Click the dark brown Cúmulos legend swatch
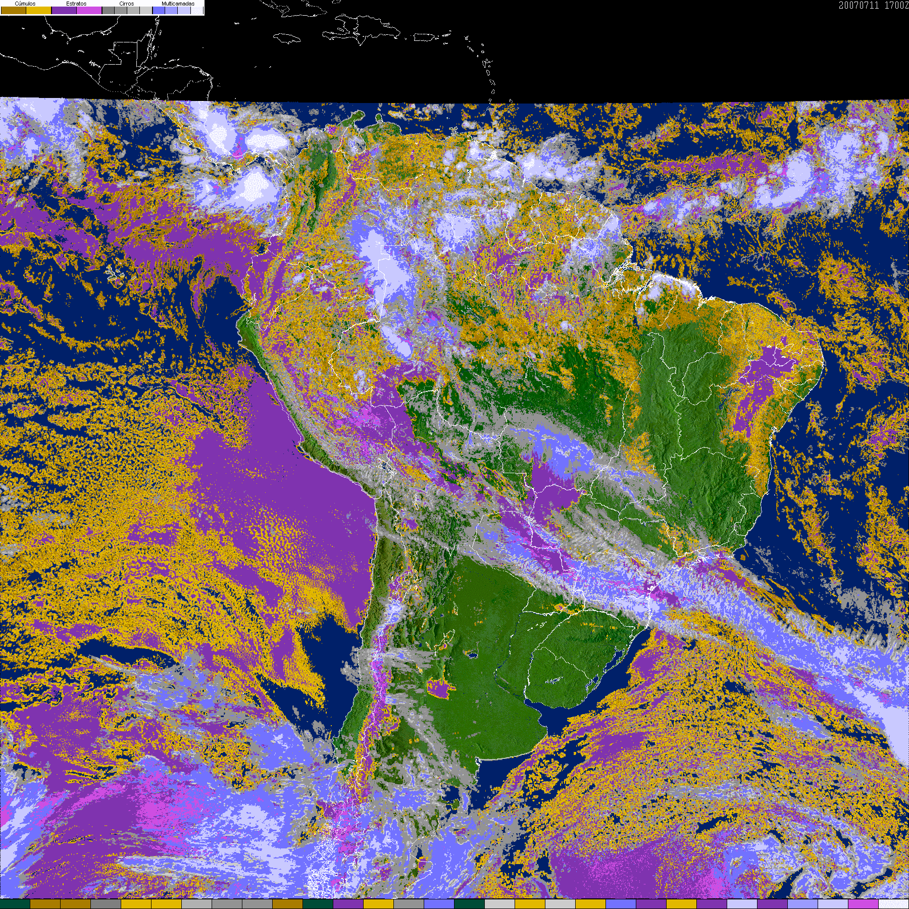Image resolution: width=909 pixels, height=909 pixels. 14,10
